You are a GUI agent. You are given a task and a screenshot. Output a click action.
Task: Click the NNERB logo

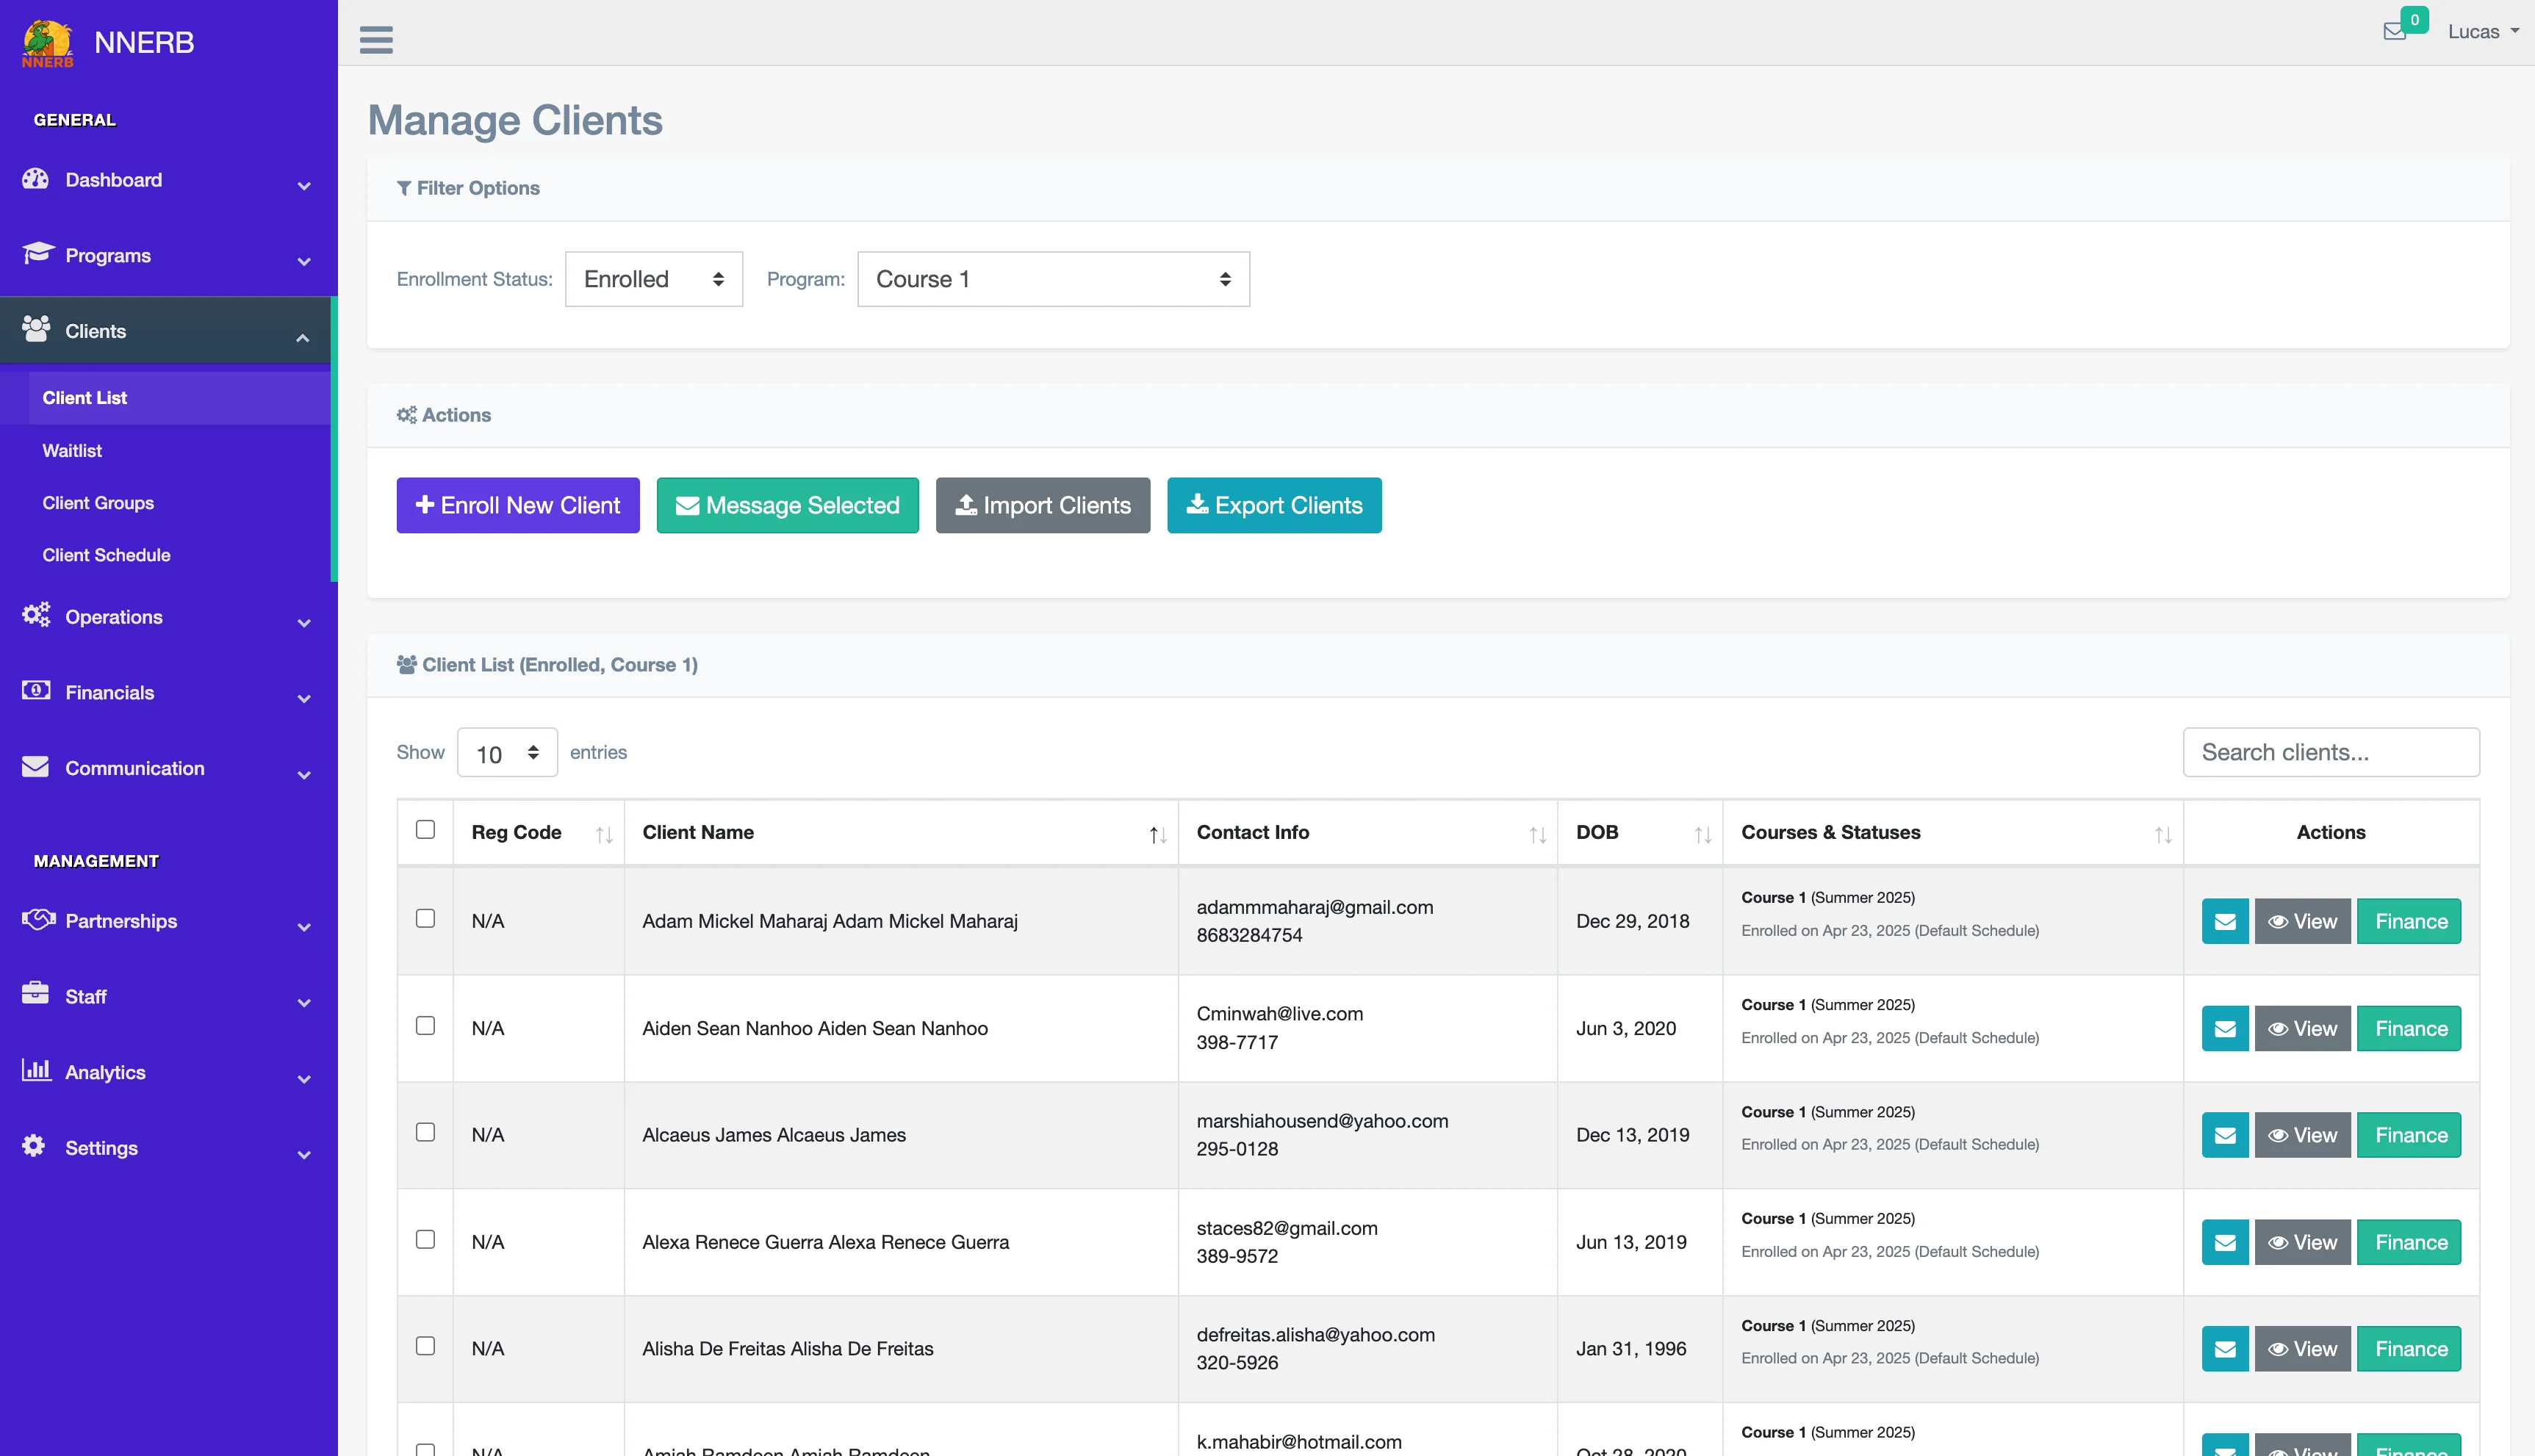46,42
